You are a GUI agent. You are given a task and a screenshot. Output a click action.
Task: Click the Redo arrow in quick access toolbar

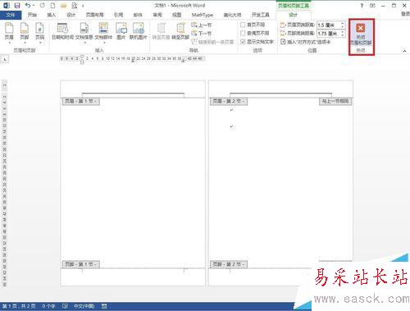[x=43, y=5]
